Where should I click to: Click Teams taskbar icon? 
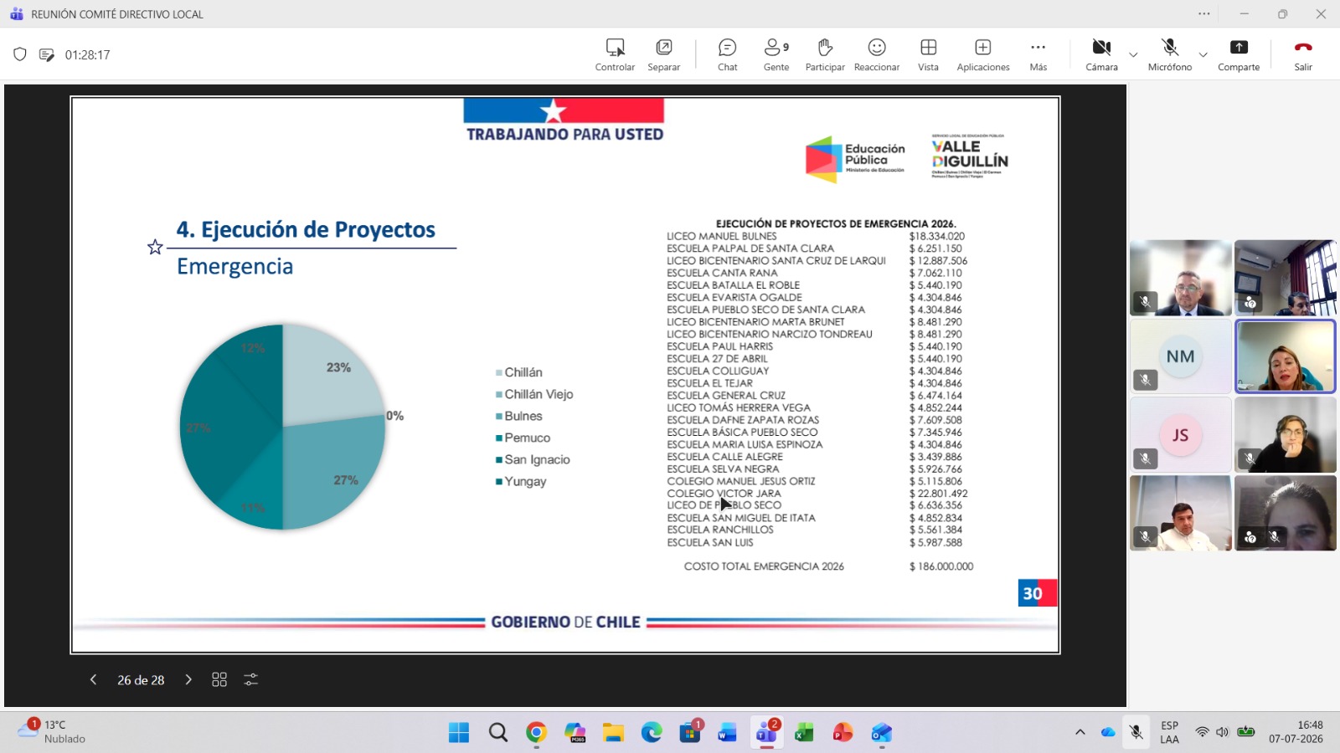[x=766, y=733]
